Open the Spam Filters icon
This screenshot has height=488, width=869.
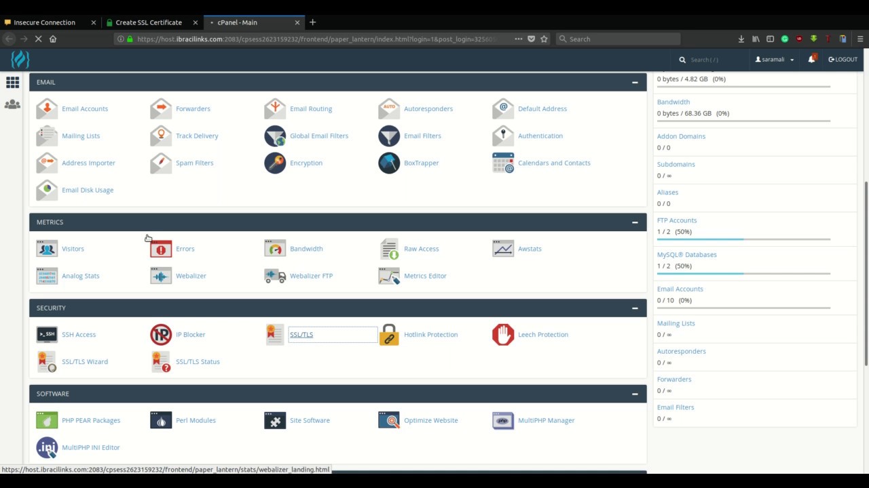pyautogui.click(x=161, y=163)
